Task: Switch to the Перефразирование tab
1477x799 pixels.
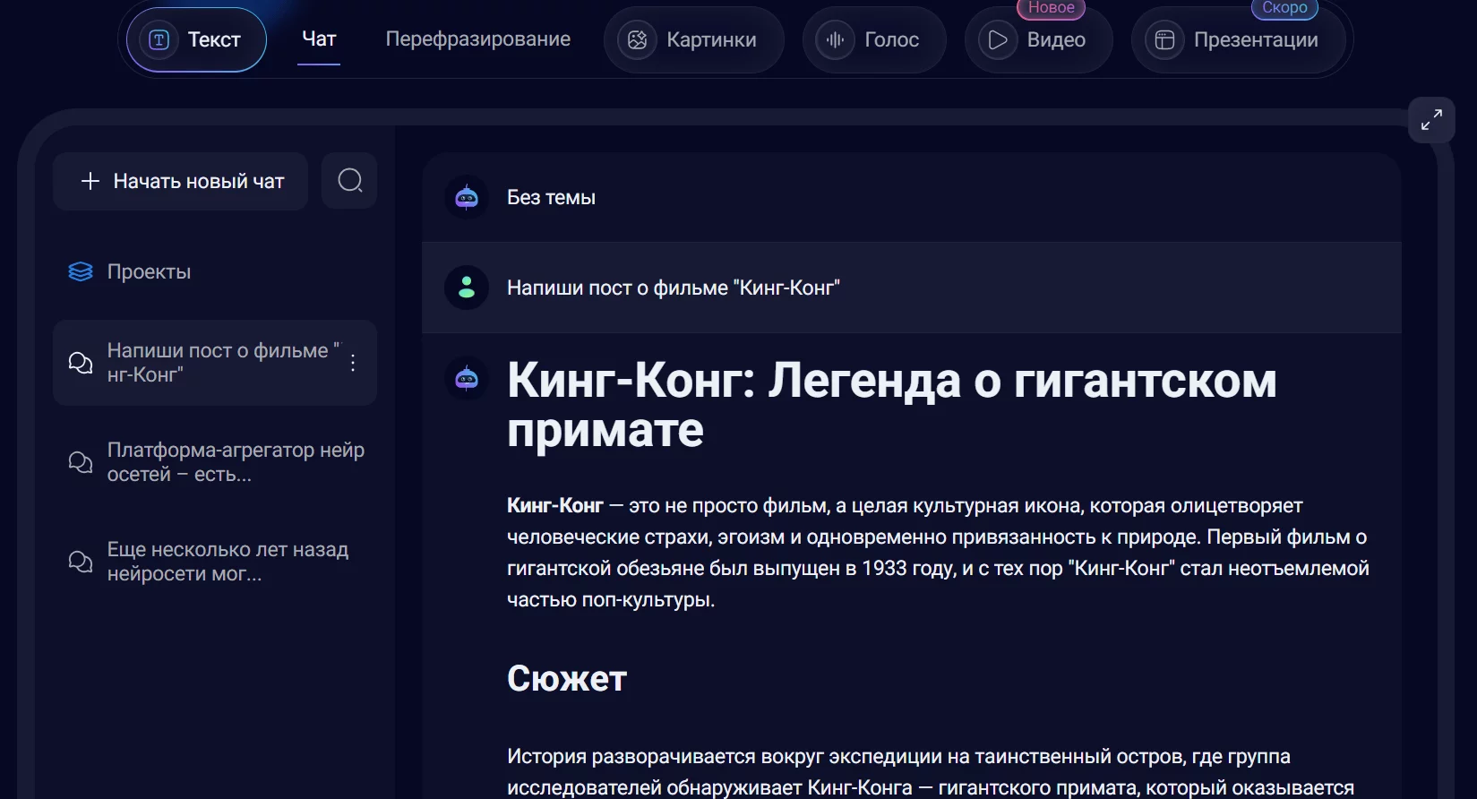Action: coord(477,39)
